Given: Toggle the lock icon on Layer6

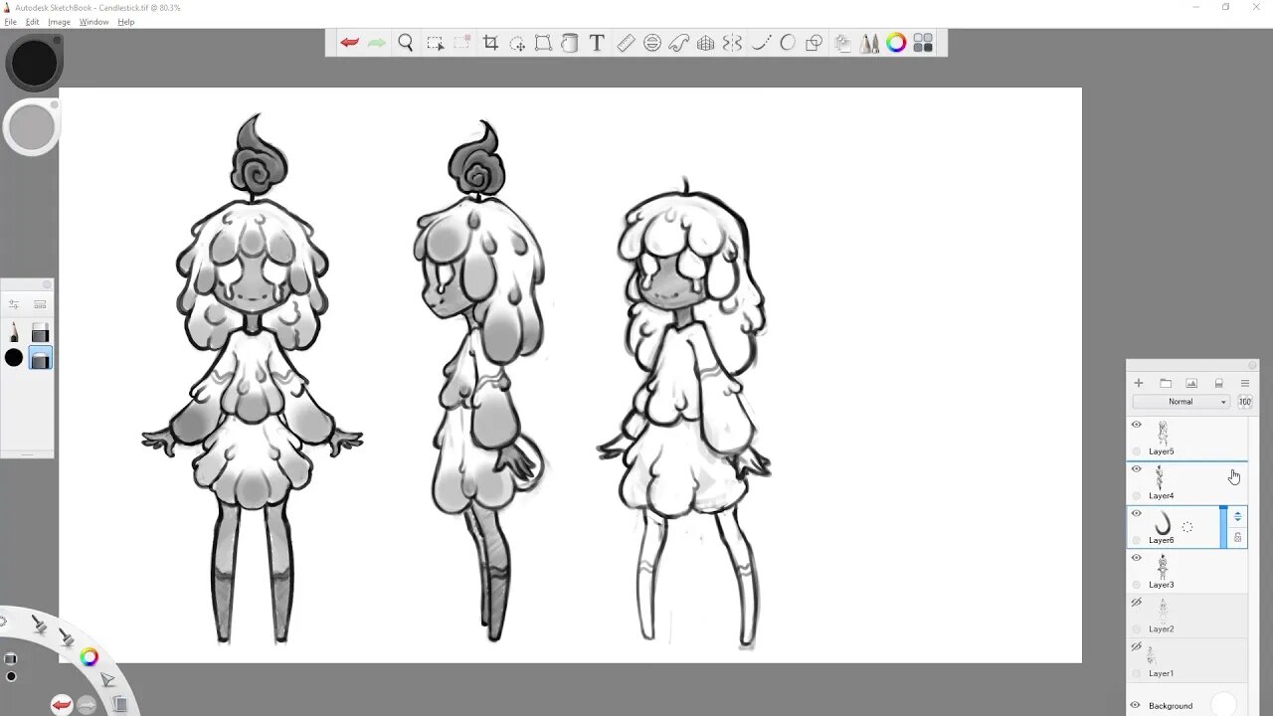Looking at the screenshot, I should click(x=1237, y=537).
